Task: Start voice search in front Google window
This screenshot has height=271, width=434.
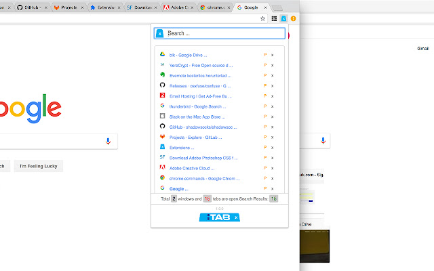Action: tap(108, 142)
